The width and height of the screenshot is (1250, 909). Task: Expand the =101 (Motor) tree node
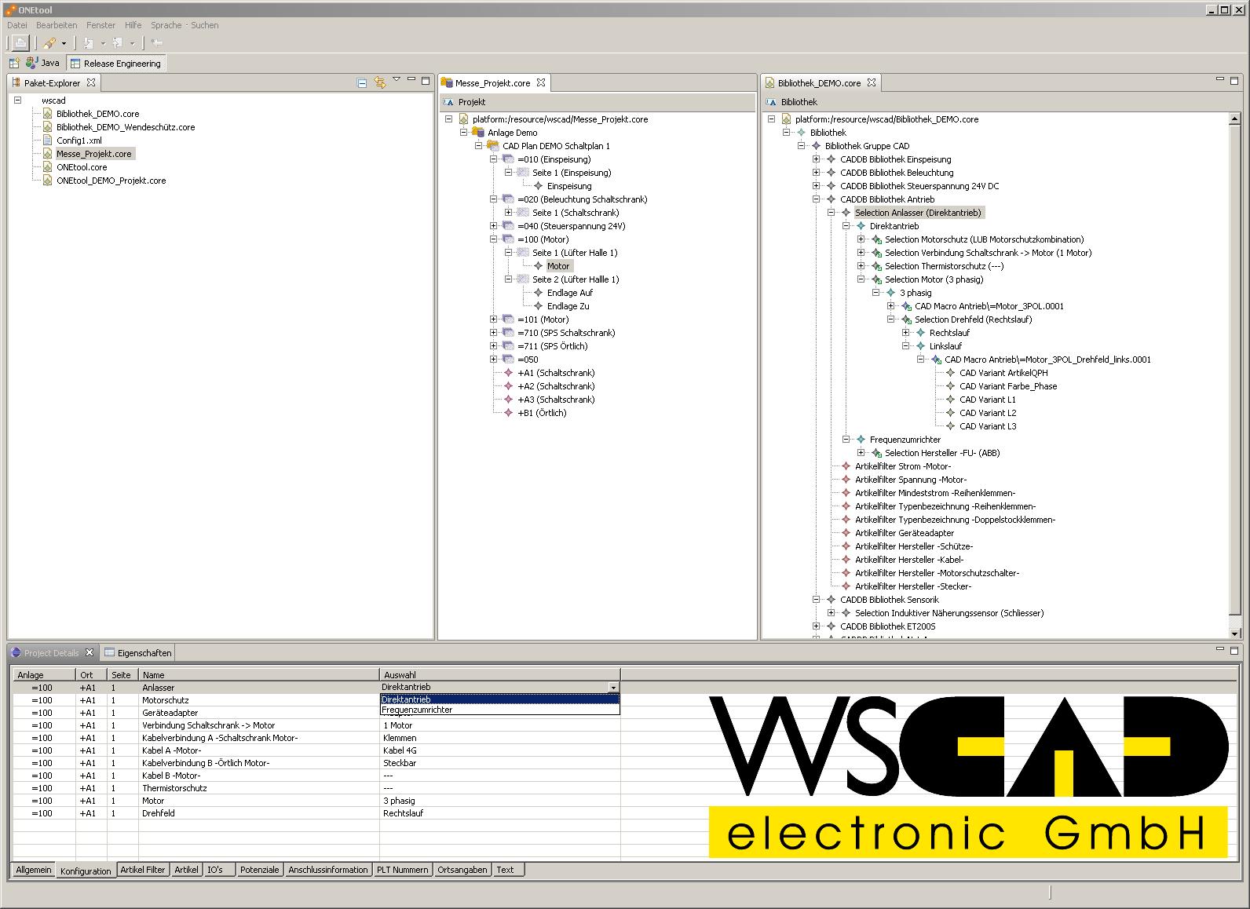pyautogui.click(x=494, y=319)
